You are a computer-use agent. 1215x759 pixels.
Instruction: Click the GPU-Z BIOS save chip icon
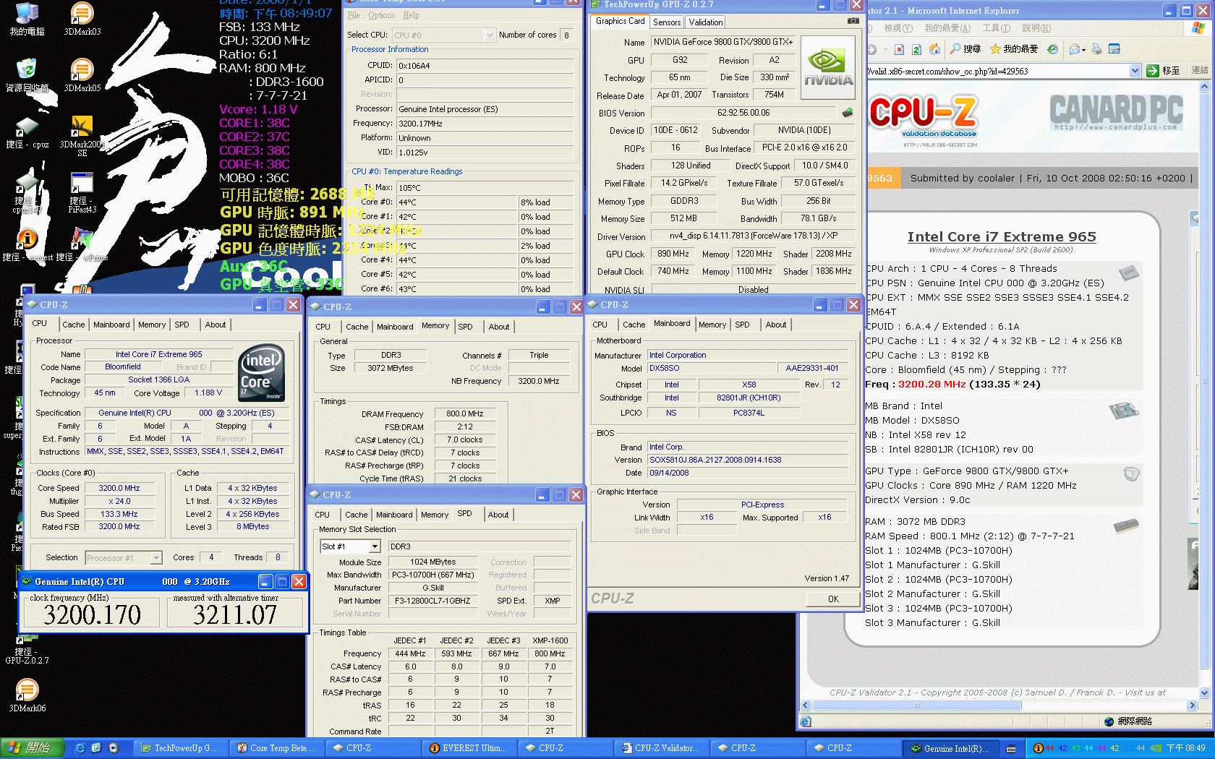tap(848, 112)
